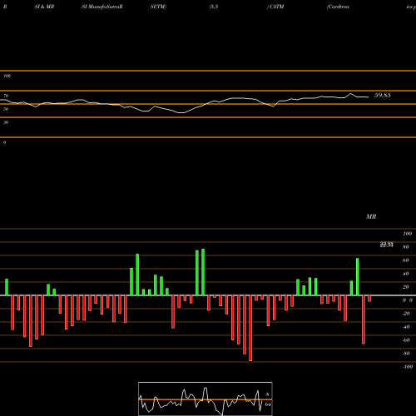This screenshot has height=416, width=416.
Task: Click the 'SI & MR' header text
Action: (x=44, y=7)
